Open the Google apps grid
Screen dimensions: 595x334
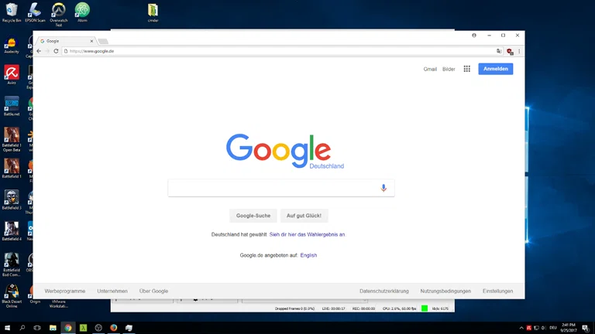(466, 69)
